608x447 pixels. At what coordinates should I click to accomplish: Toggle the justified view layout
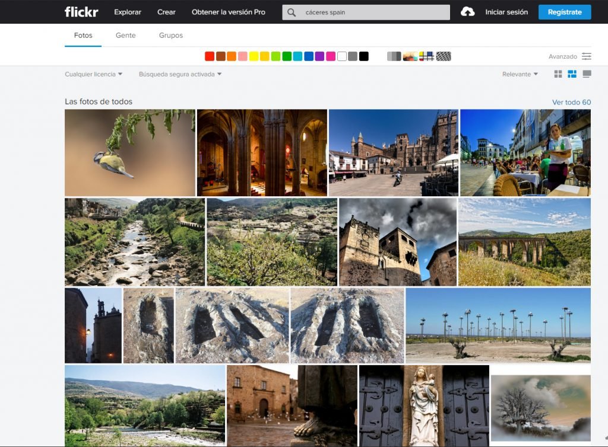[573, 74]
